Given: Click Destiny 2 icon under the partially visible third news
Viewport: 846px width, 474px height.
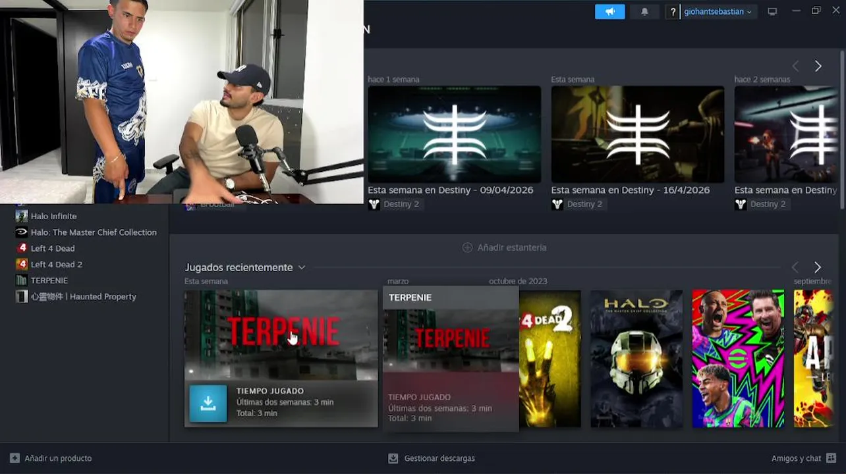Looking at the screenshot, I should coord(740,204).
